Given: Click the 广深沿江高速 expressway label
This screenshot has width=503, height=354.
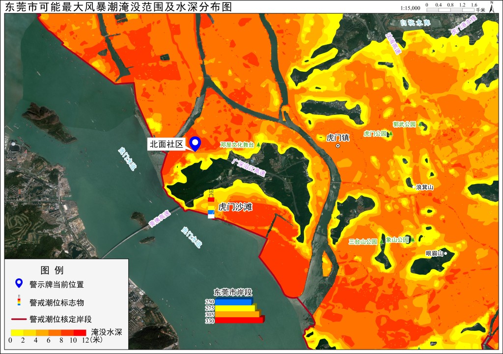Looking at the screenshot, I should coord(249,167).
